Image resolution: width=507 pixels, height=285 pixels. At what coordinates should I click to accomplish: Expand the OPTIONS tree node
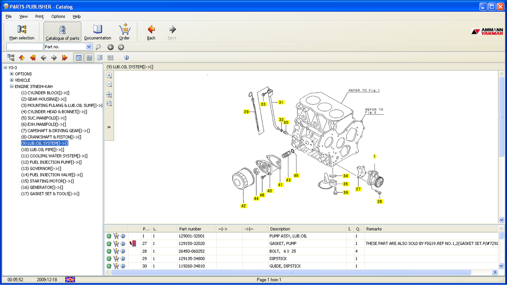pos(12,74)
